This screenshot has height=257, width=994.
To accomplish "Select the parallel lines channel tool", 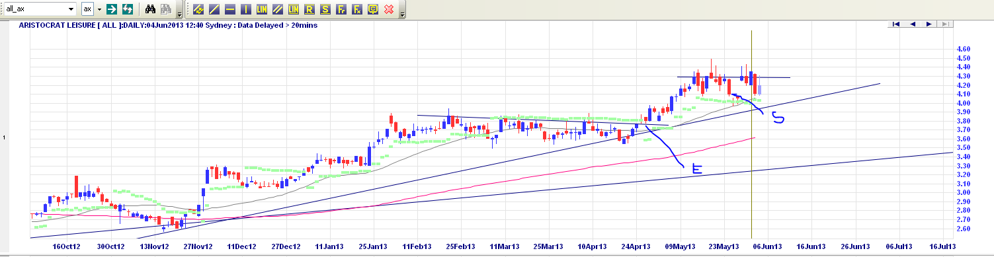I will click(x=278, y=9).
